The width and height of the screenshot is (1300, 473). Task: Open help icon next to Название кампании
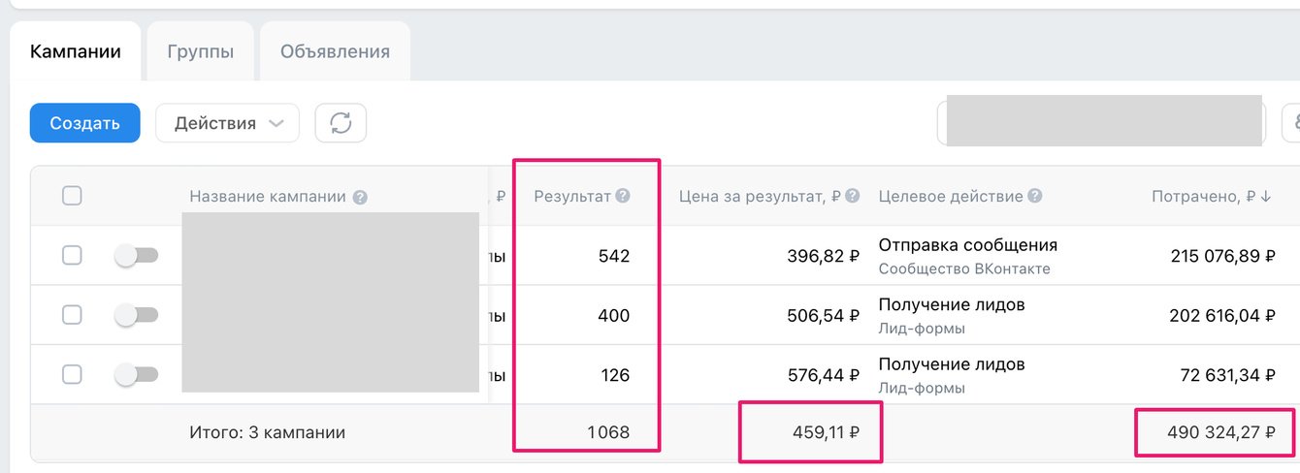pyautogui.click(x=360, y=197)
